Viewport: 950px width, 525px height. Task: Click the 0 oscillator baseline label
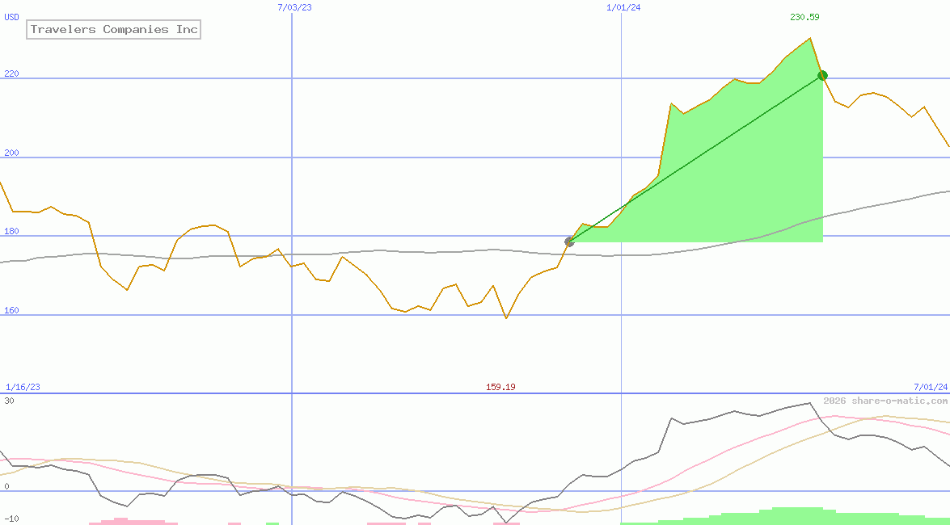click(x=6, y=486)
